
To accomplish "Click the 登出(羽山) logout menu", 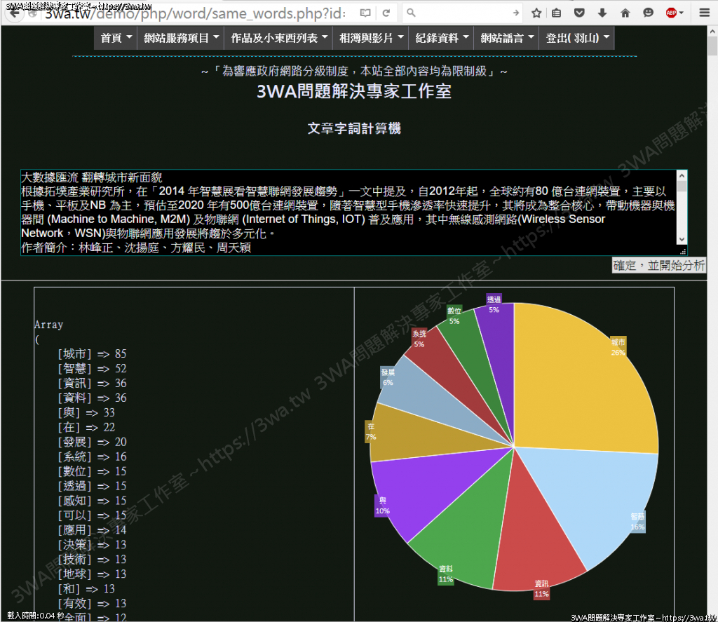I will 578,39.
